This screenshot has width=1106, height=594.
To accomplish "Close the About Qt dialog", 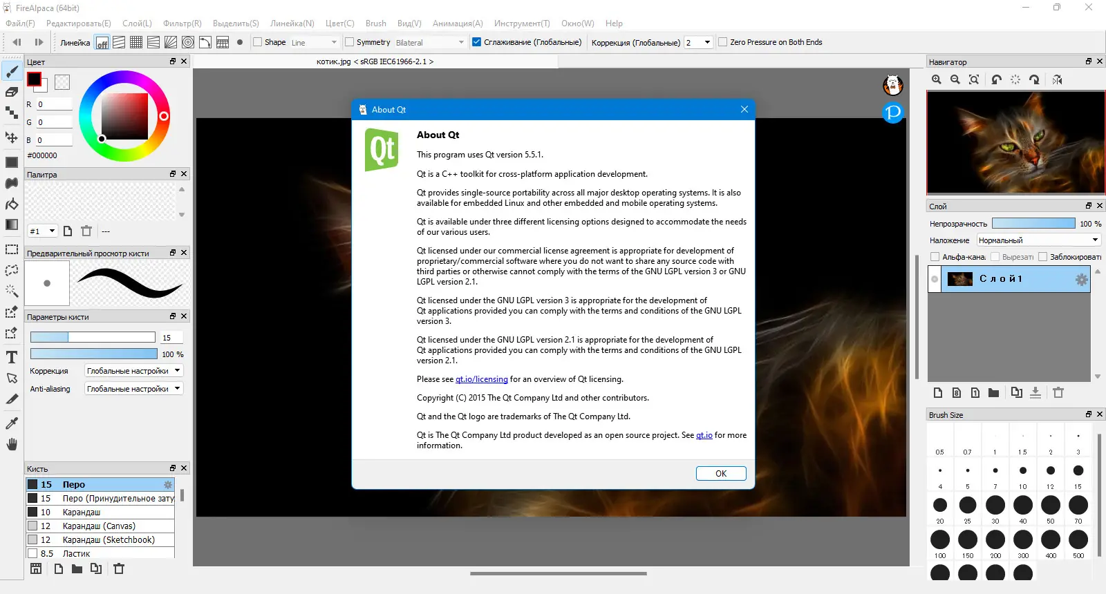I will [744, 109].
